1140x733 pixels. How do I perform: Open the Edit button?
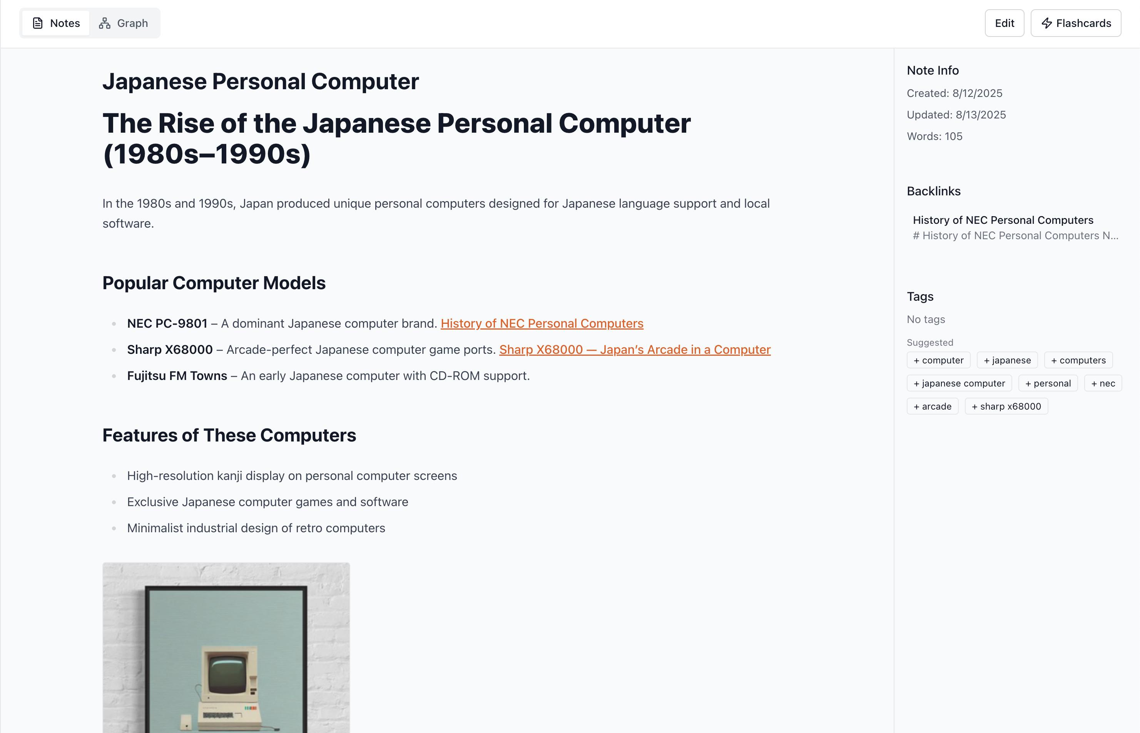tap(1004, 23)
